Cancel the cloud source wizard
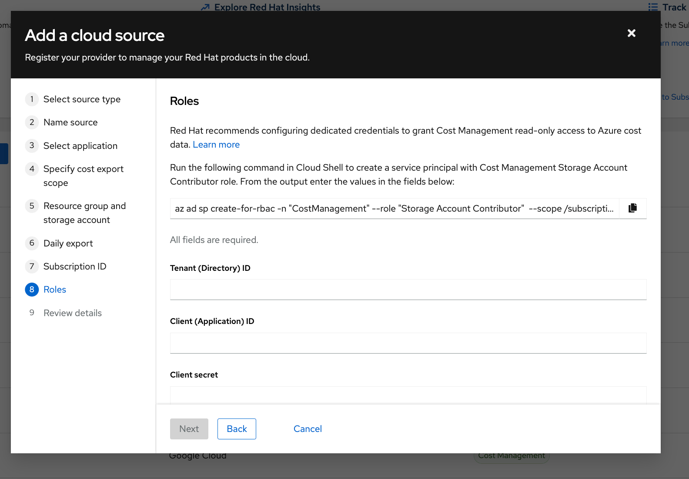Screen dimensions: 689x479 coord(308,429)
